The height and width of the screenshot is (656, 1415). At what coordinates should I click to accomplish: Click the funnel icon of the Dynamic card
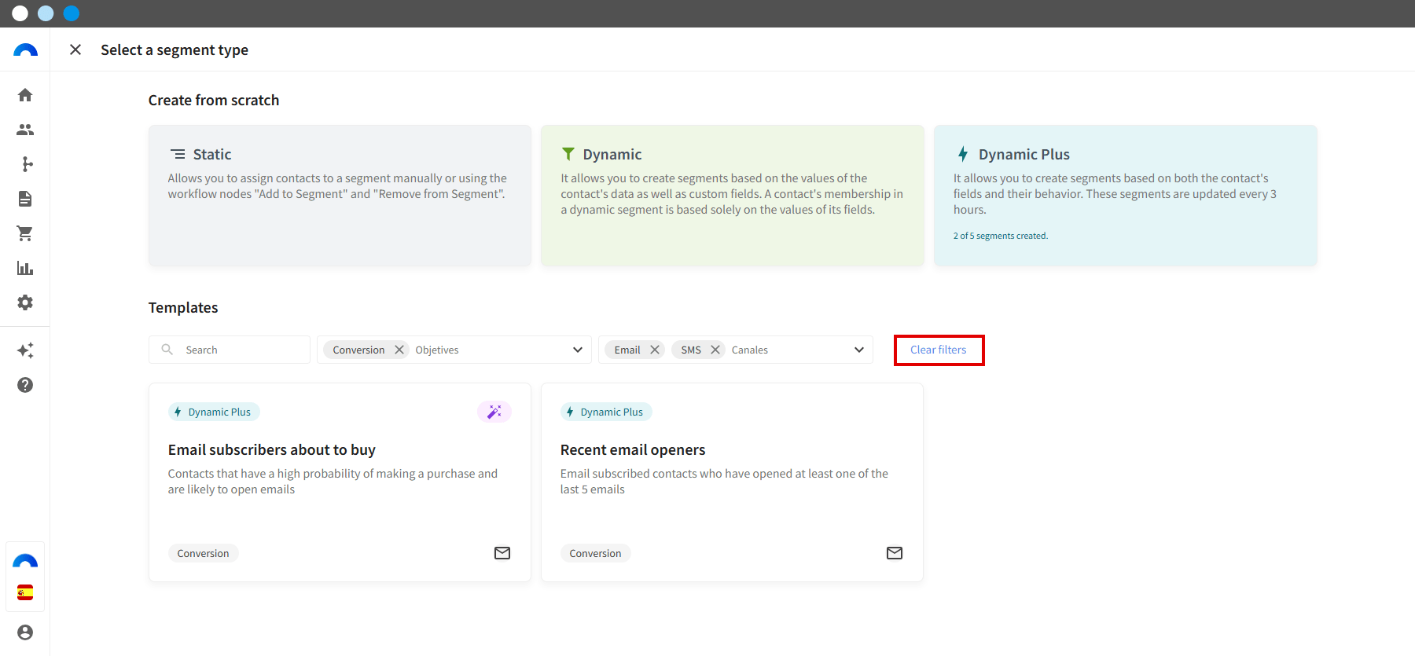point(568,154)
